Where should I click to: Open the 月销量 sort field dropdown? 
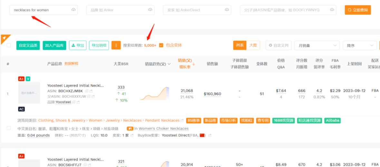tap(317, 45)
